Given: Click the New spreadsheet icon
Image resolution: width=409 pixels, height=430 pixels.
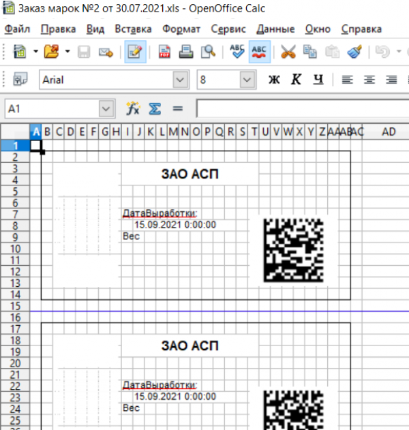Looking at the screenshot, I should (20, 52).
